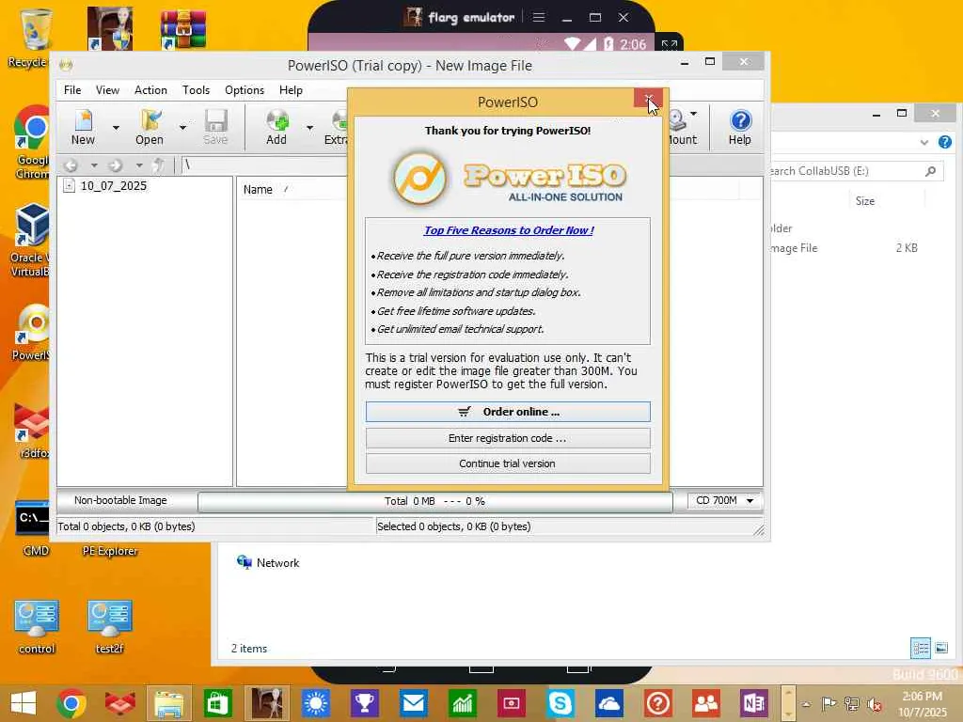
Task: Click the Total 0 MB progress bar
Action: [434, 502]
